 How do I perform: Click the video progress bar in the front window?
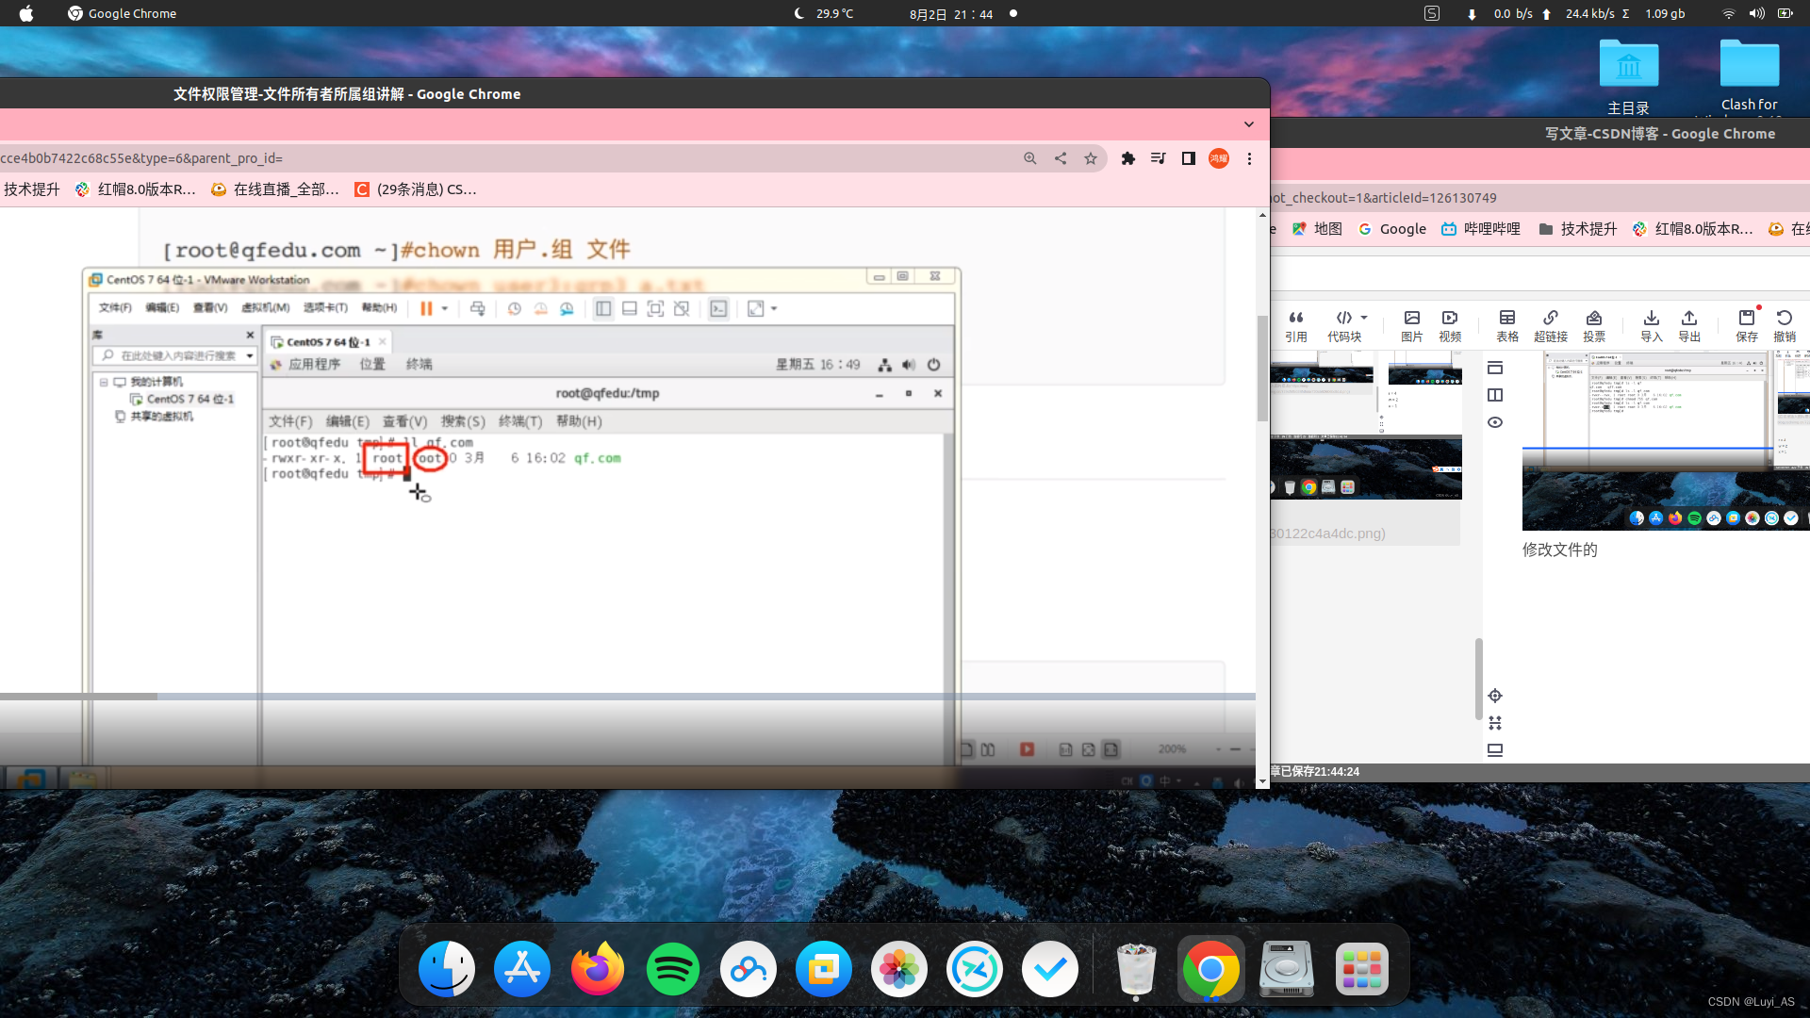point(628,697)
